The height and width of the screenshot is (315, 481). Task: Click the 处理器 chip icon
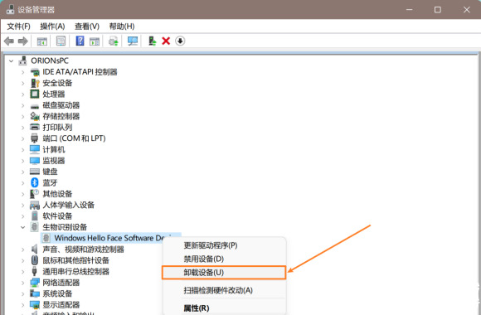coord(35,94)
